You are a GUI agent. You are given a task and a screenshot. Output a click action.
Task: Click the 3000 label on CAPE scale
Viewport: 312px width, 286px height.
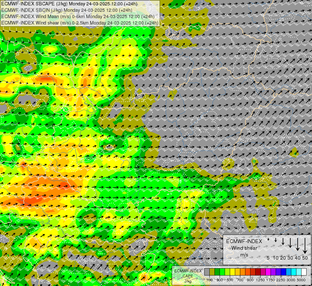point(291,280)
